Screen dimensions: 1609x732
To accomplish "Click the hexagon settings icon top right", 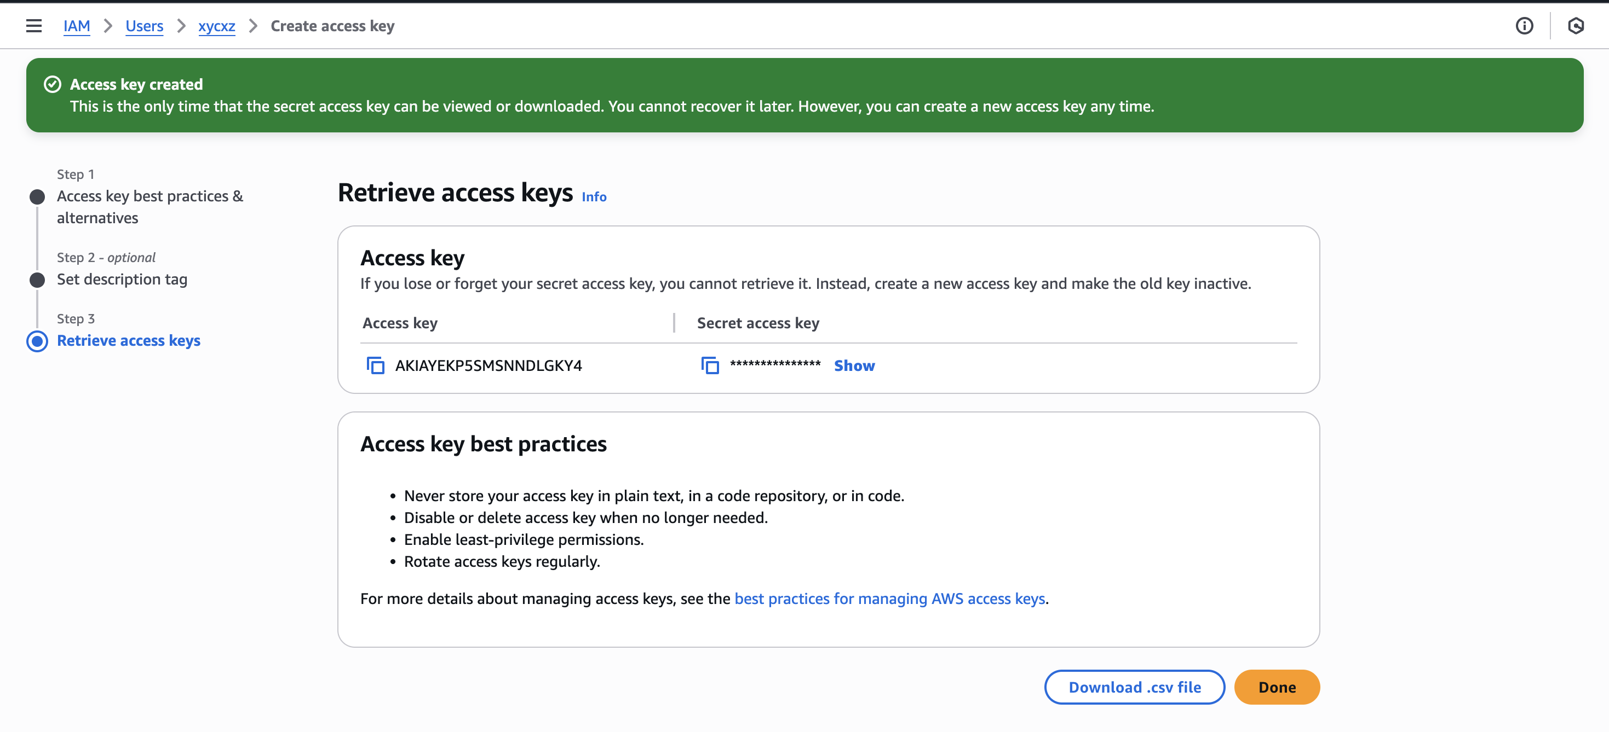I will [1576, 26].
